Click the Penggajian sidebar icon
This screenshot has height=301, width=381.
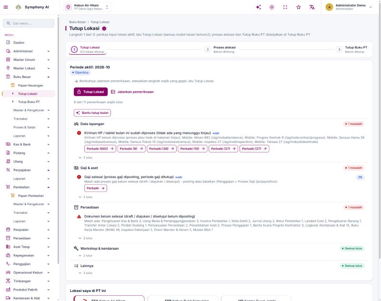(x=8, y=263)
